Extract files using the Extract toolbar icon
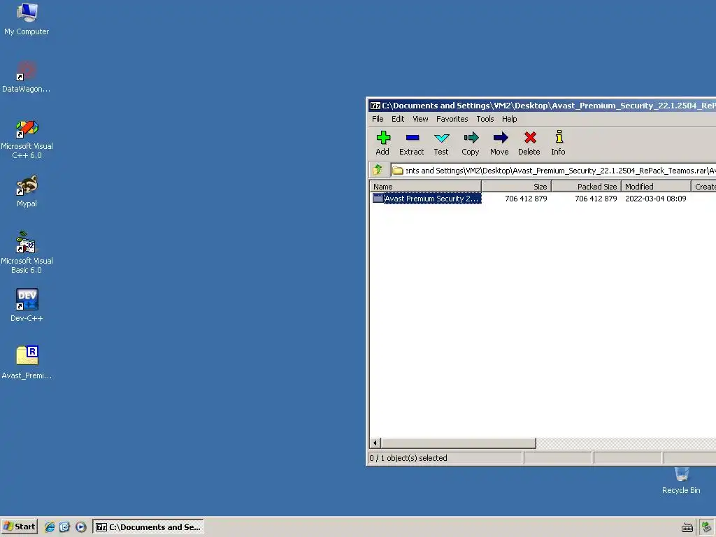 coord(411,143)
